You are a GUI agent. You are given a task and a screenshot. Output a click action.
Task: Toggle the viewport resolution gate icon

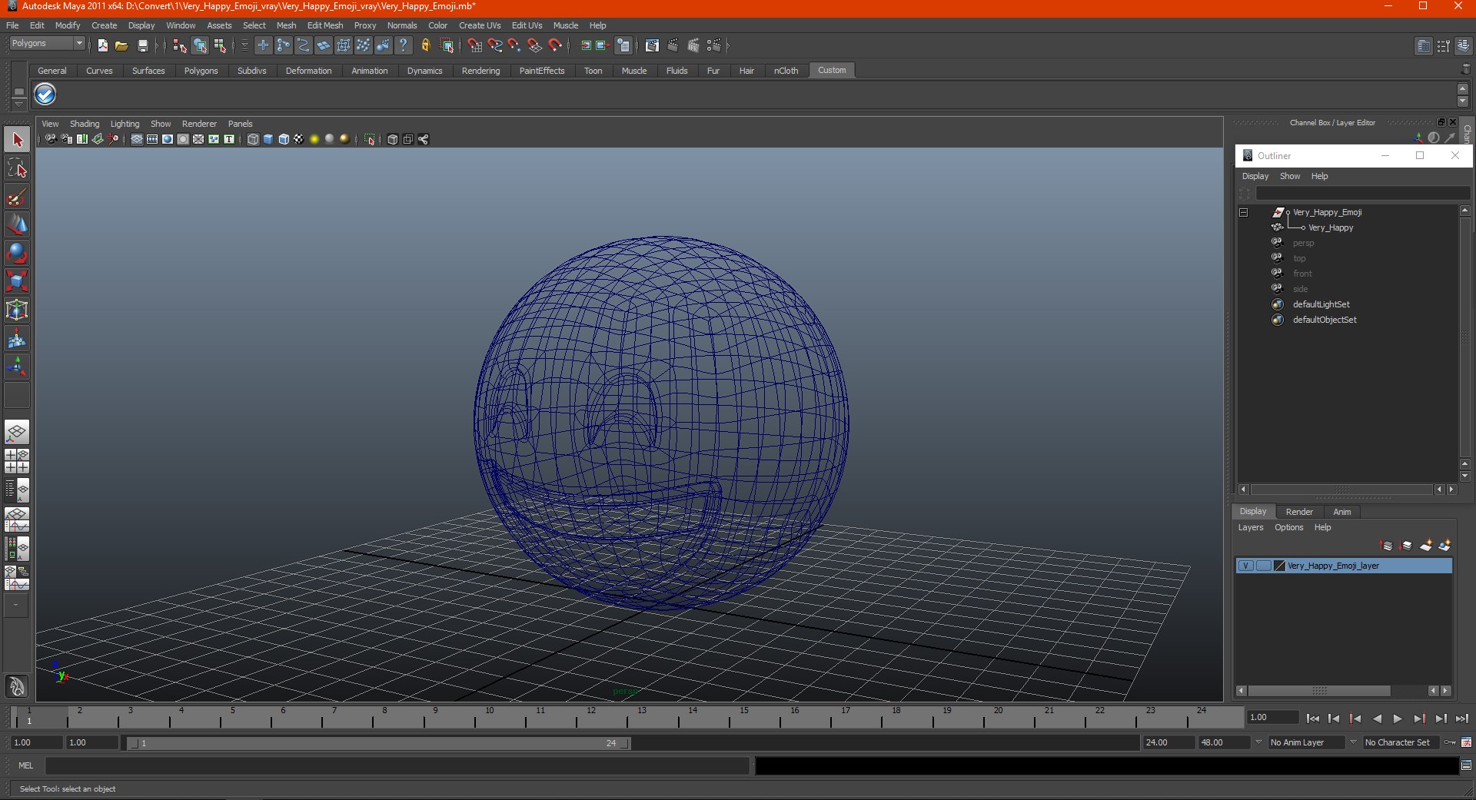pyautogui.click(x=168, y=139)
